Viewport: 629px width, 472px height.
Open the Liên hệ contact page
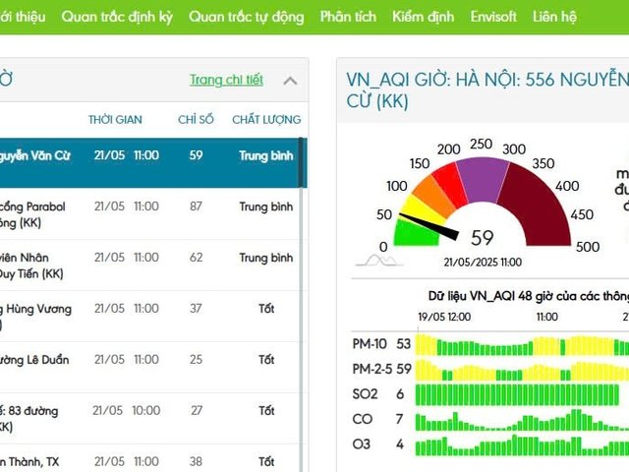(554, 17)
